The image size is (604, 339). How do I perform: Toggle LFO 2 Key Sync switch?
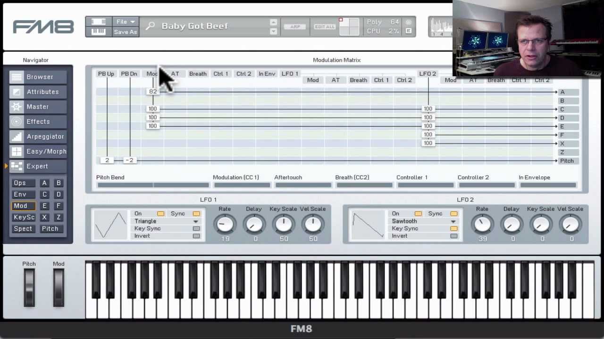(x=454, y=228)
